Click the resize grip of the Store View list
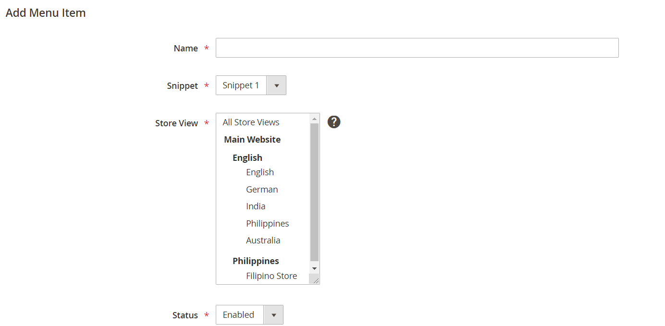This screenshot has width=665, height=326. click(316, 279)
